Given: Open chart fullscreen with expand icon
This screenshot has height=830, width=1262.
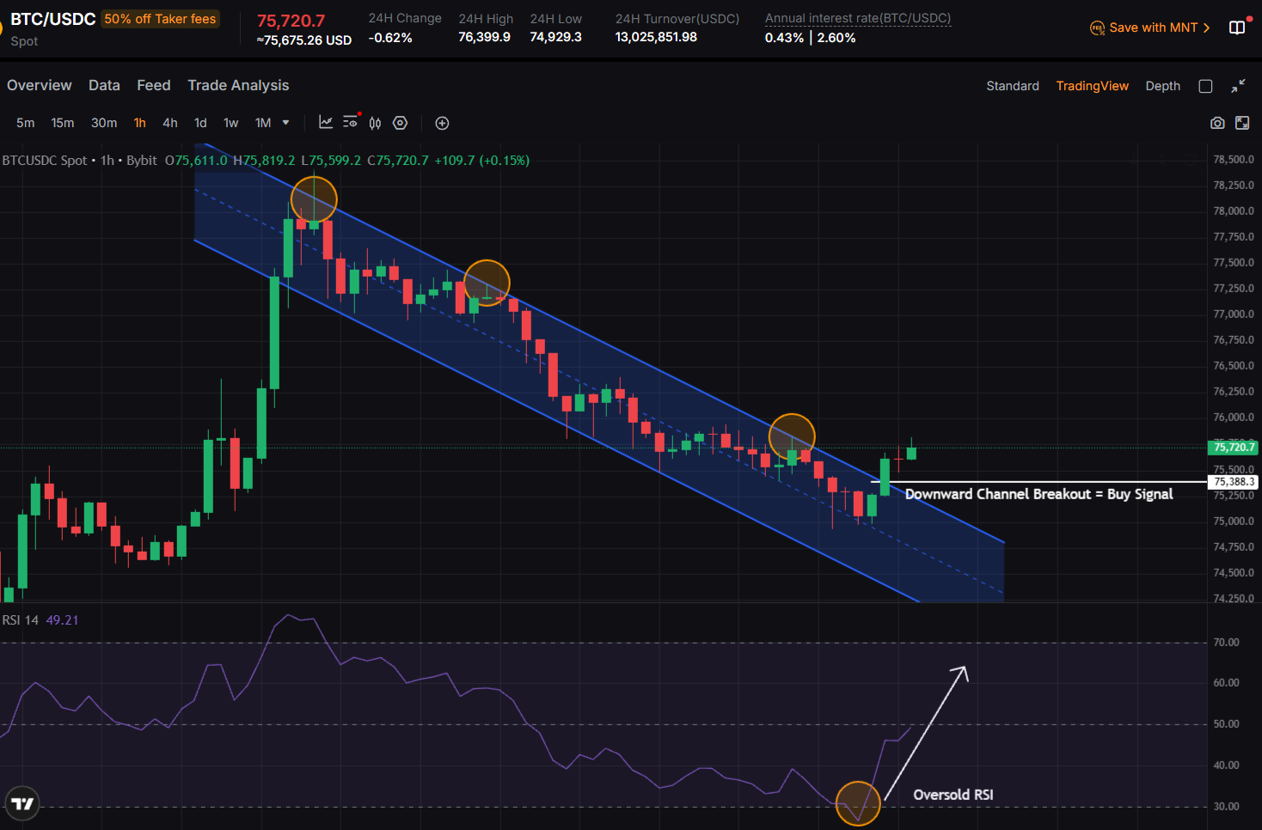Looking at the screenshot, I should 1242,123.
